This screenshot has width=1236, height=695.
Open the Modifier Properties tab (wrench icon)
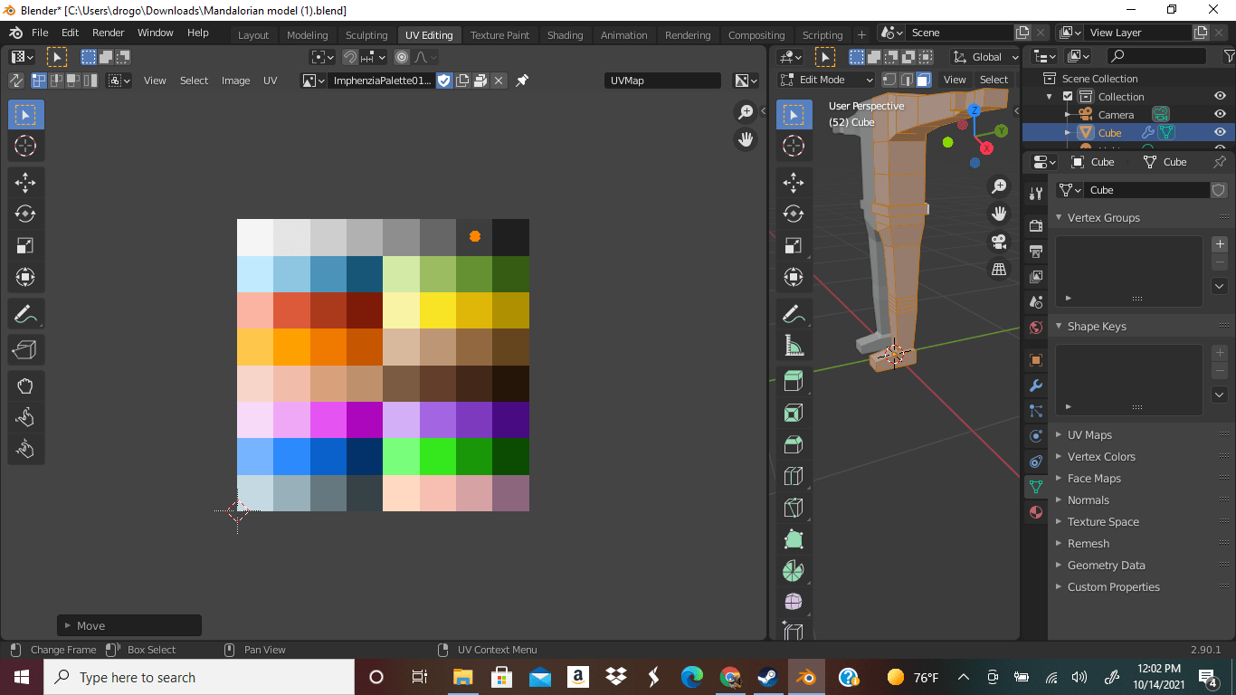pos(1035,386)
